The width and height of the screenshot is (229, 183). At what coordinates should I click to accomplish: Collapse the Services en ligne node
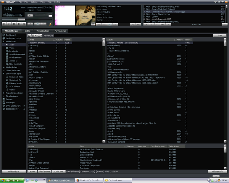point(4,74)
